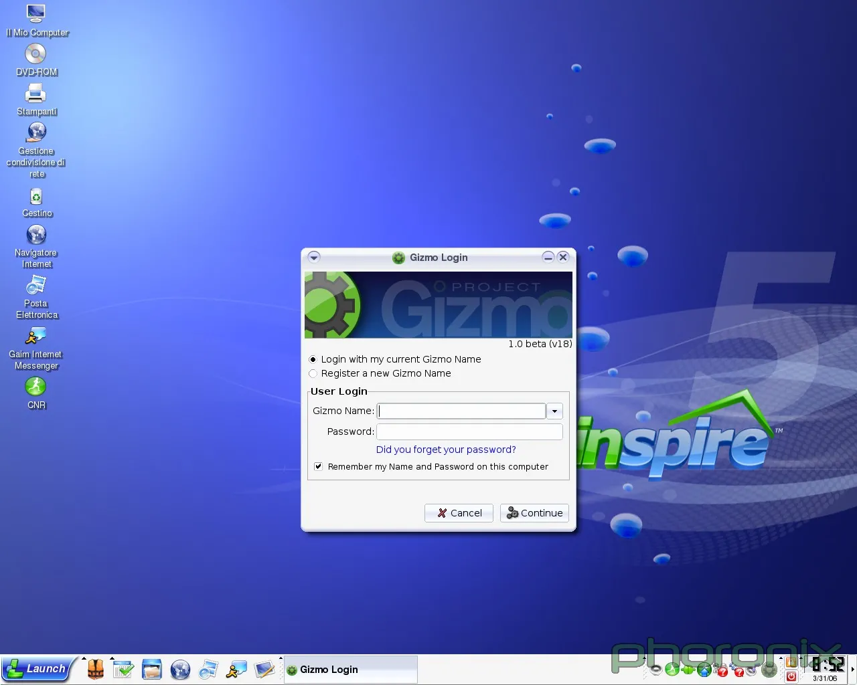Viewport: 857px width, 685px height.
Task: Open the calendar checkmark taskbar icon
Action: (123, 669)
